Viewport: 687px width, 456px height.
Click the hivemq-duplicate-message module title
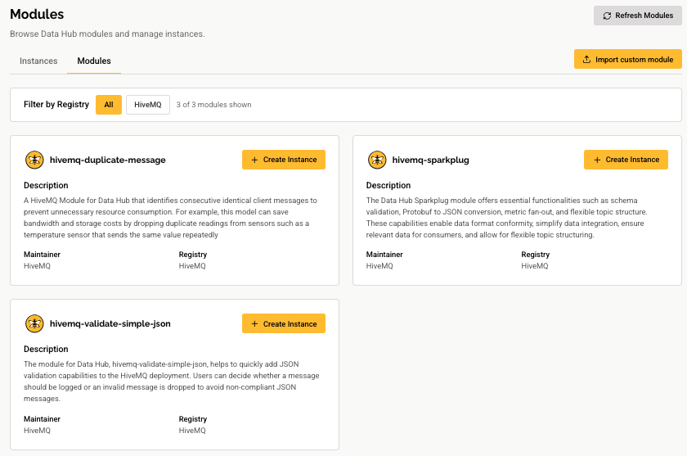pos(108,160)
